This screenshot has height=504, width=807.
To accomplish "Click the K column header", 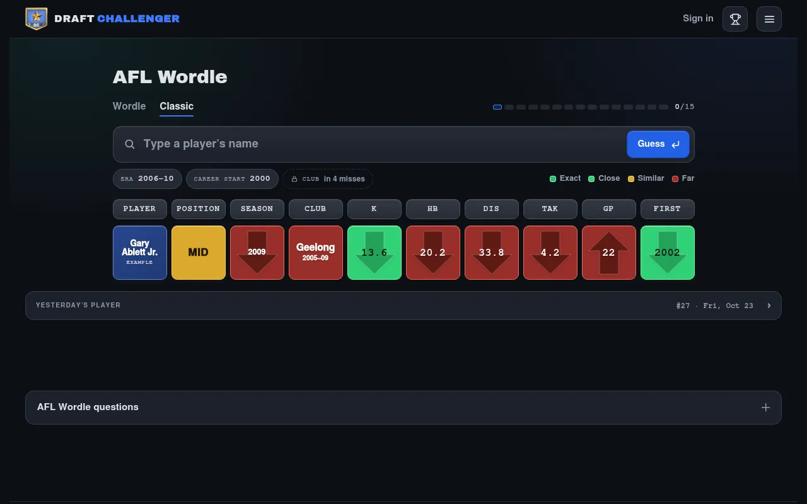I will pos(374,209).
